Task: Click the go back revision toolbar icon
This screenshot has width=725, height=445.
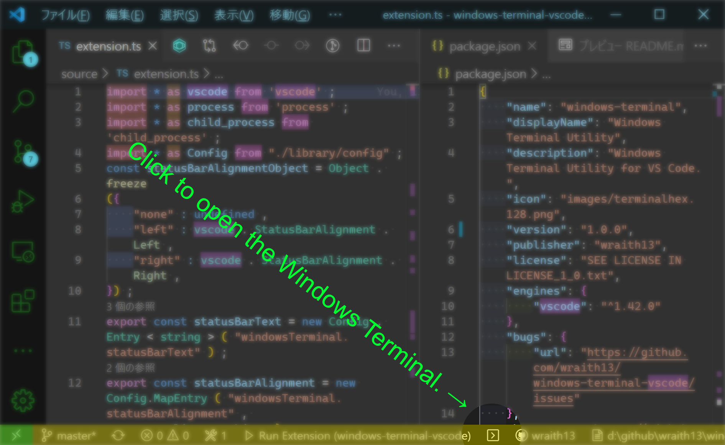Action: click(240, 46)
